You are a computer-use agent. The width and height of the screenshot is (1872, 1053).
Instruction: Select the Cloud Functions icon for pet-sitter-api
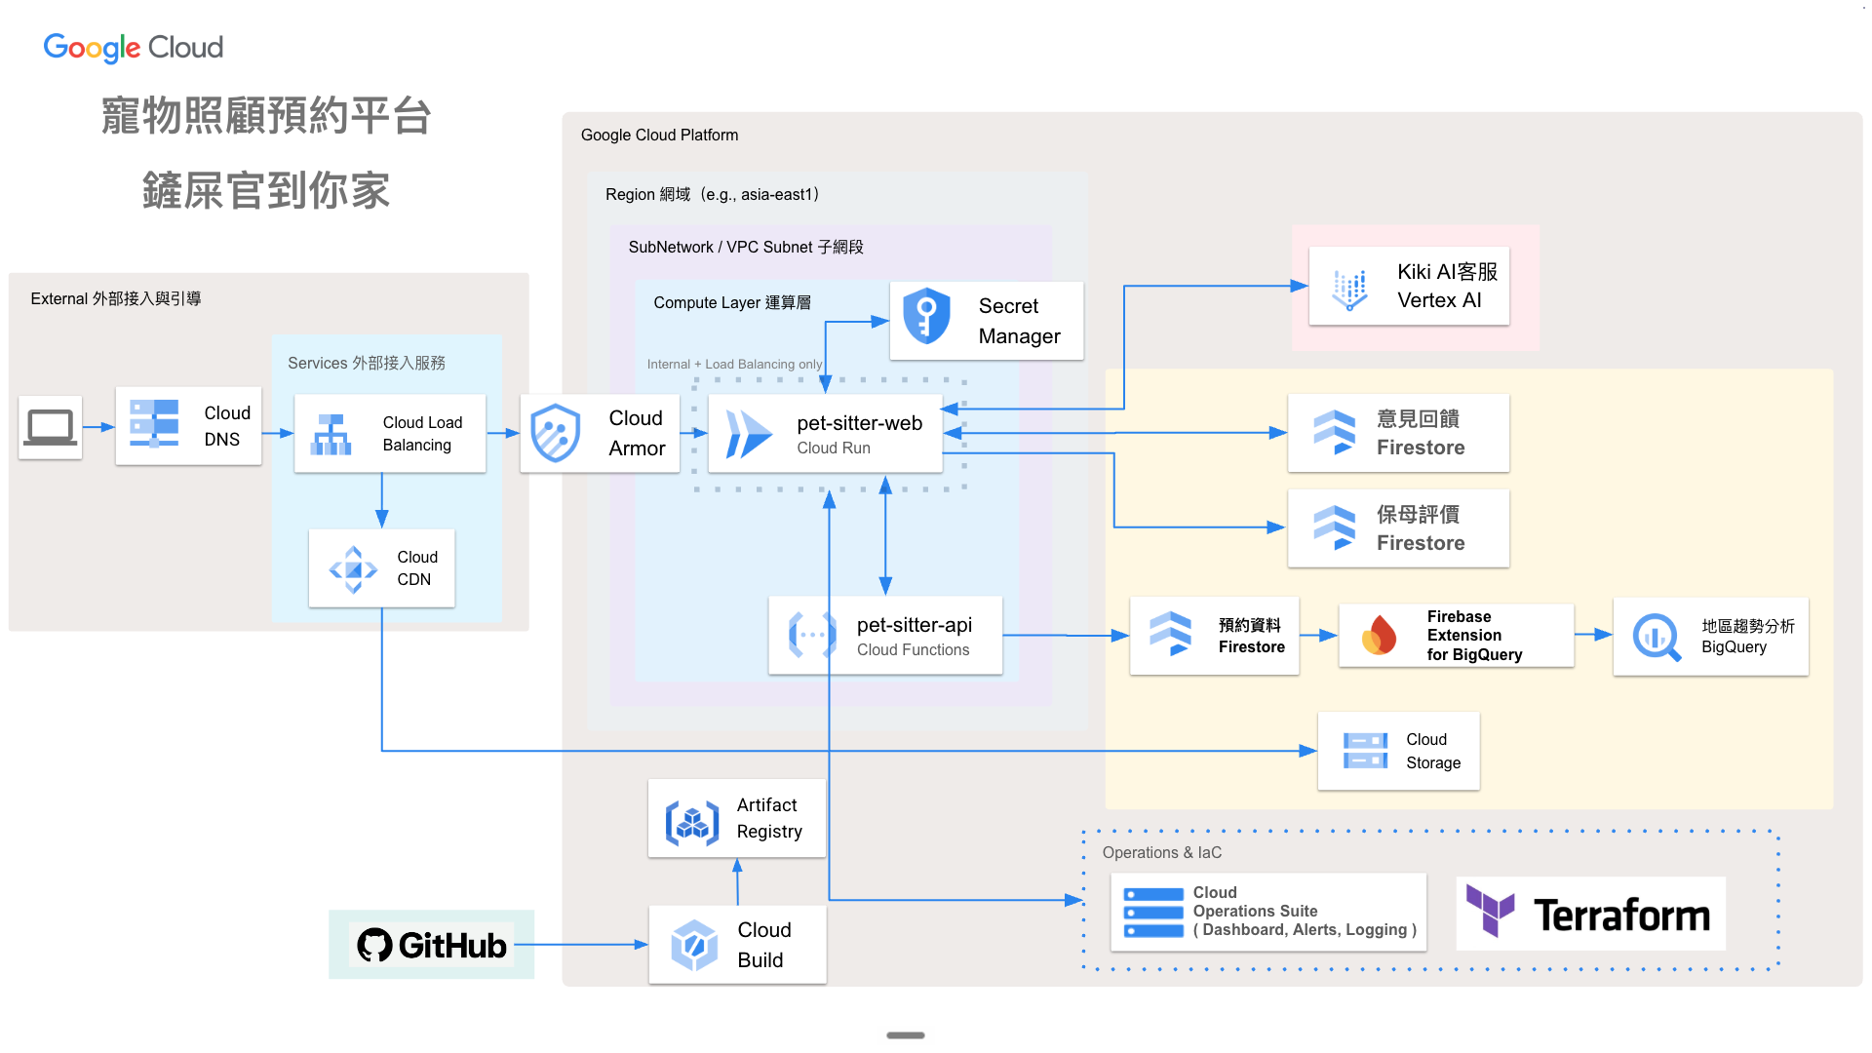click(x=812, y=635)
